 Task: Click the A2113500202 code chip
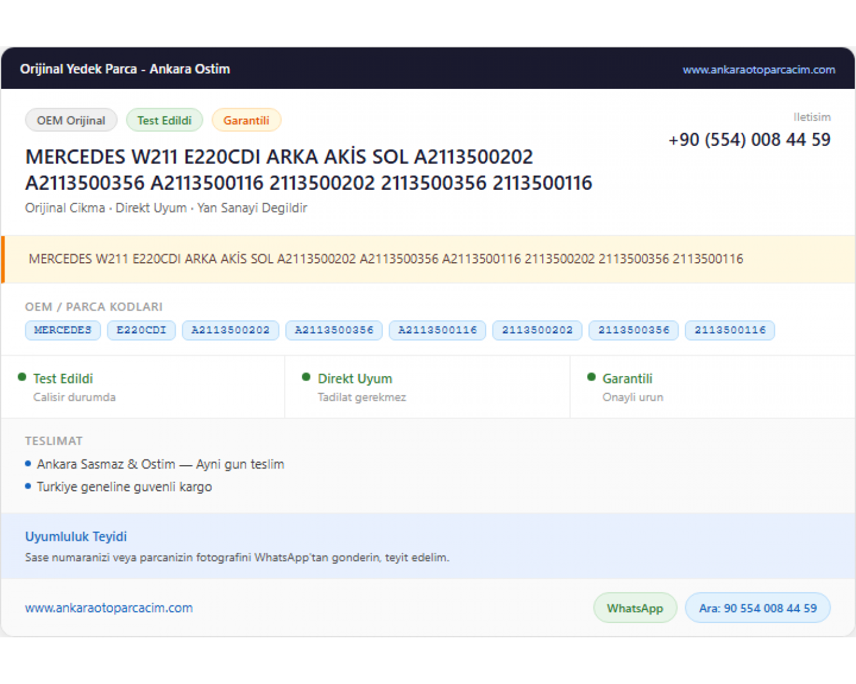tap(231, 330)
